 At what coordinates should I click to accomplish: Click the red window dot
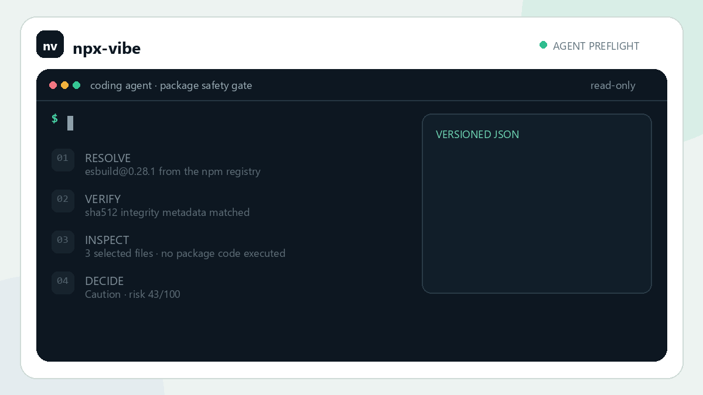click(53, 85)
